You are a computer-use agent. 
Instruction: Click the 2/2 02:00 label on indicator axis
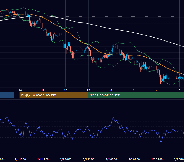click(134, 159)
